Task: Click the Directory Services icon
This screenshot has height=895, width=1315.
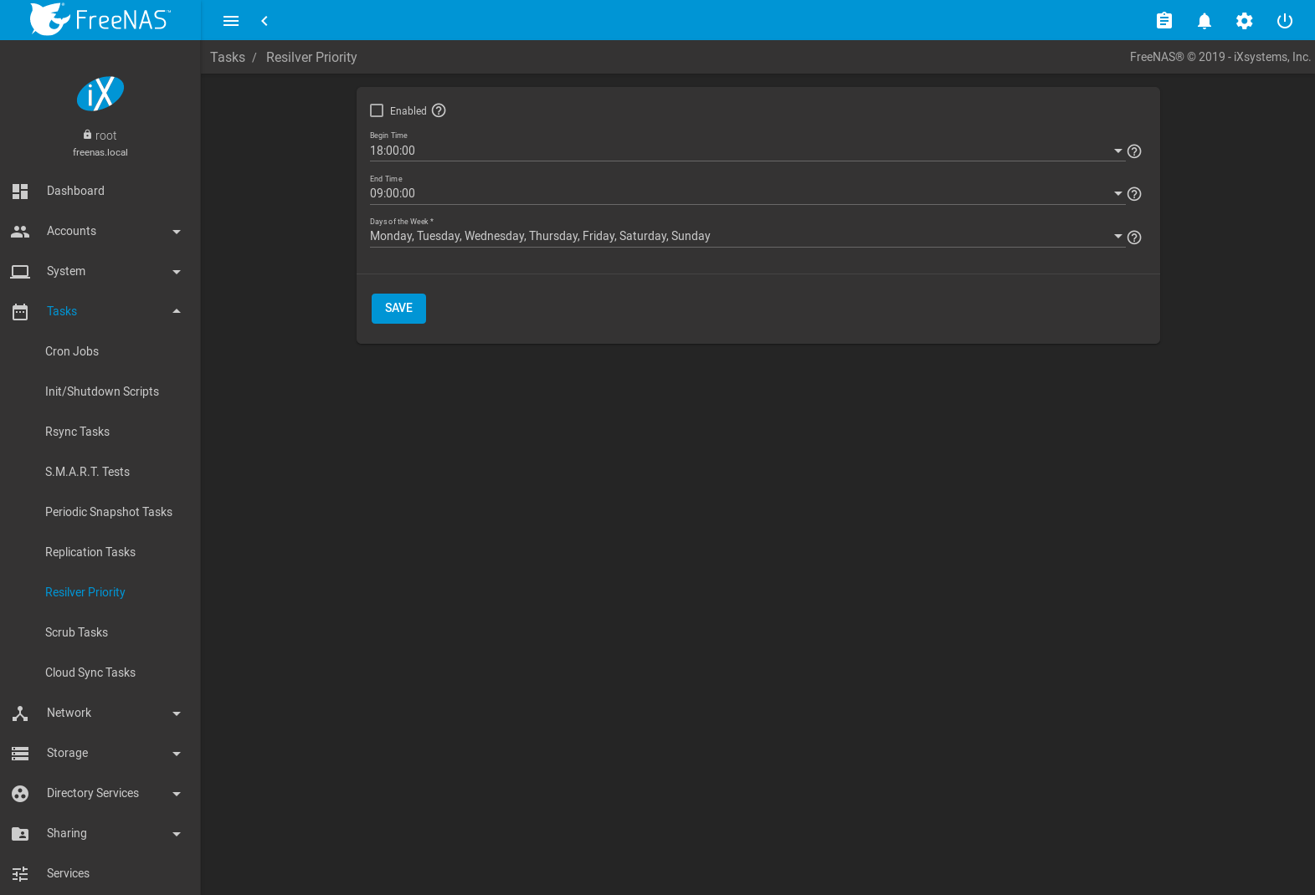Action: (x=20, y=794)
